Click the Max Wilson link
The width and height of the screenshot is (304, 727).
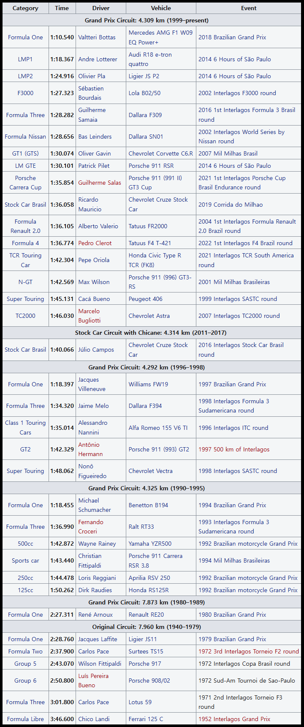(94, 282)
